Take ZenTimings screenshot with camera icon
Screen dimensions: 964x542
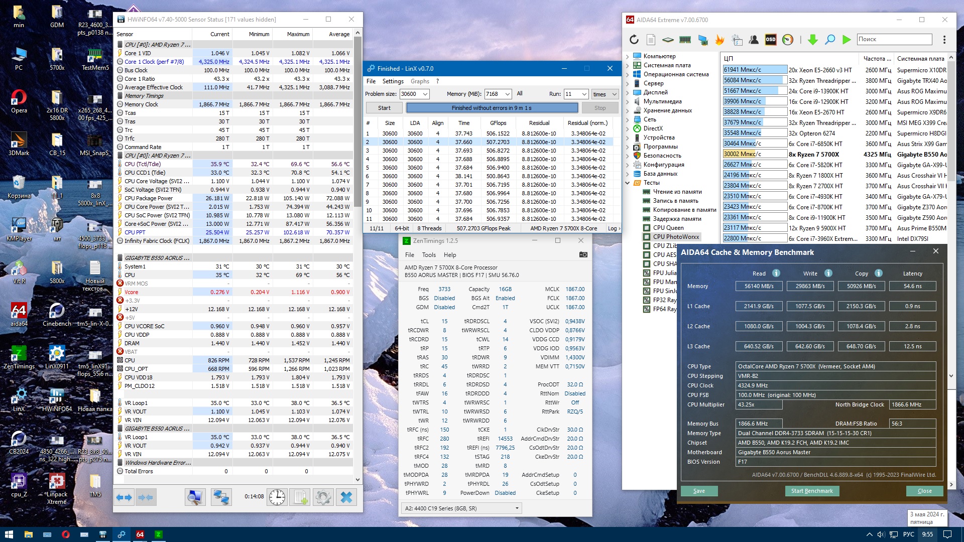pyautogui.click(x=583, y=255)
